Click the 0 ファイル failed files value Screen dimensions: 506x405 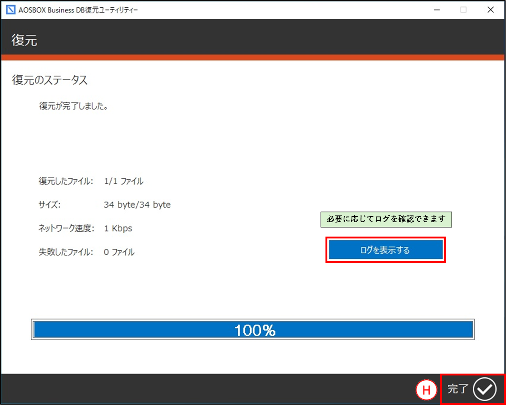119,252
